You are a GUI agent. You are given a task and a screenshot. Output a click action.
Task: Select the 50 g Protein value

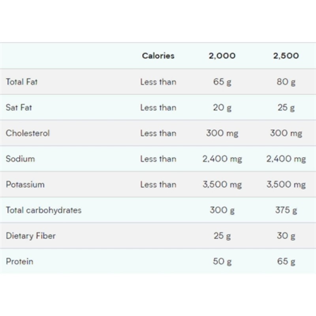(x=222, y=261)
